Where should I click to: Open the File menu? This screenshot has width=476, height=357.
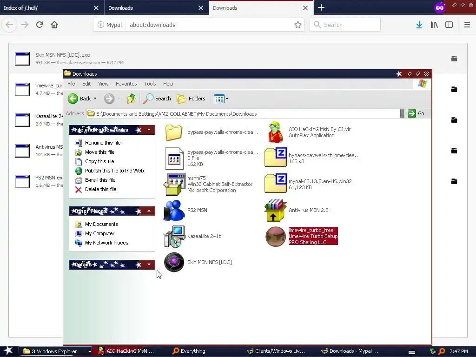click(71, 84)
